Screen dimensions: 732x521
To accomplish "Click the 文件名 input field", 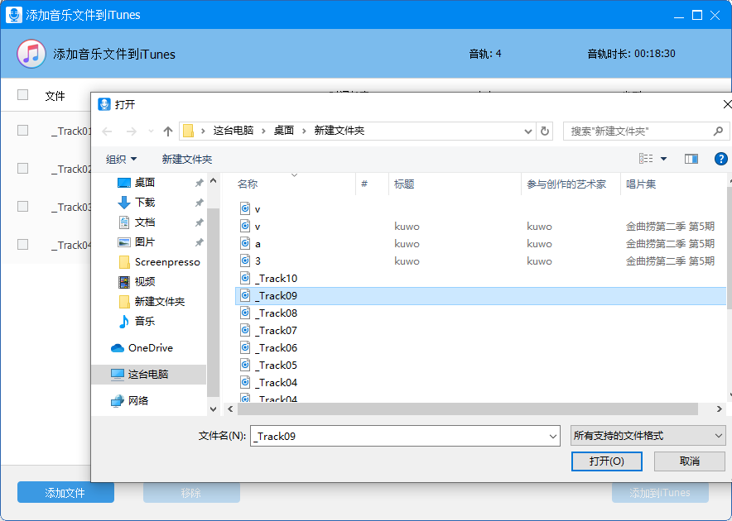I will [405, 436].
